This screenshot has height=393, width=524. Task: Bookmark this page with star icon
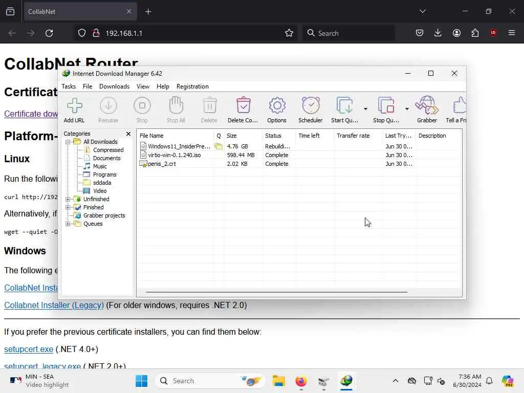click(289, 33)
